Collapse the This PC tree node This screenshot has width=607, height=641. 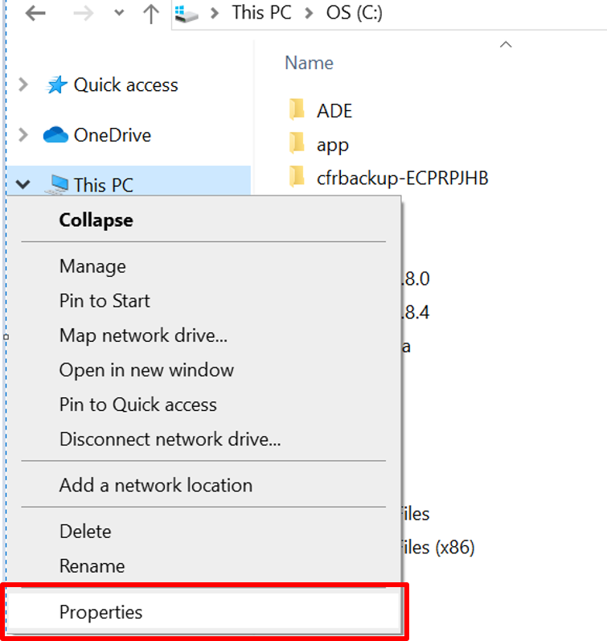pos(23,185)
